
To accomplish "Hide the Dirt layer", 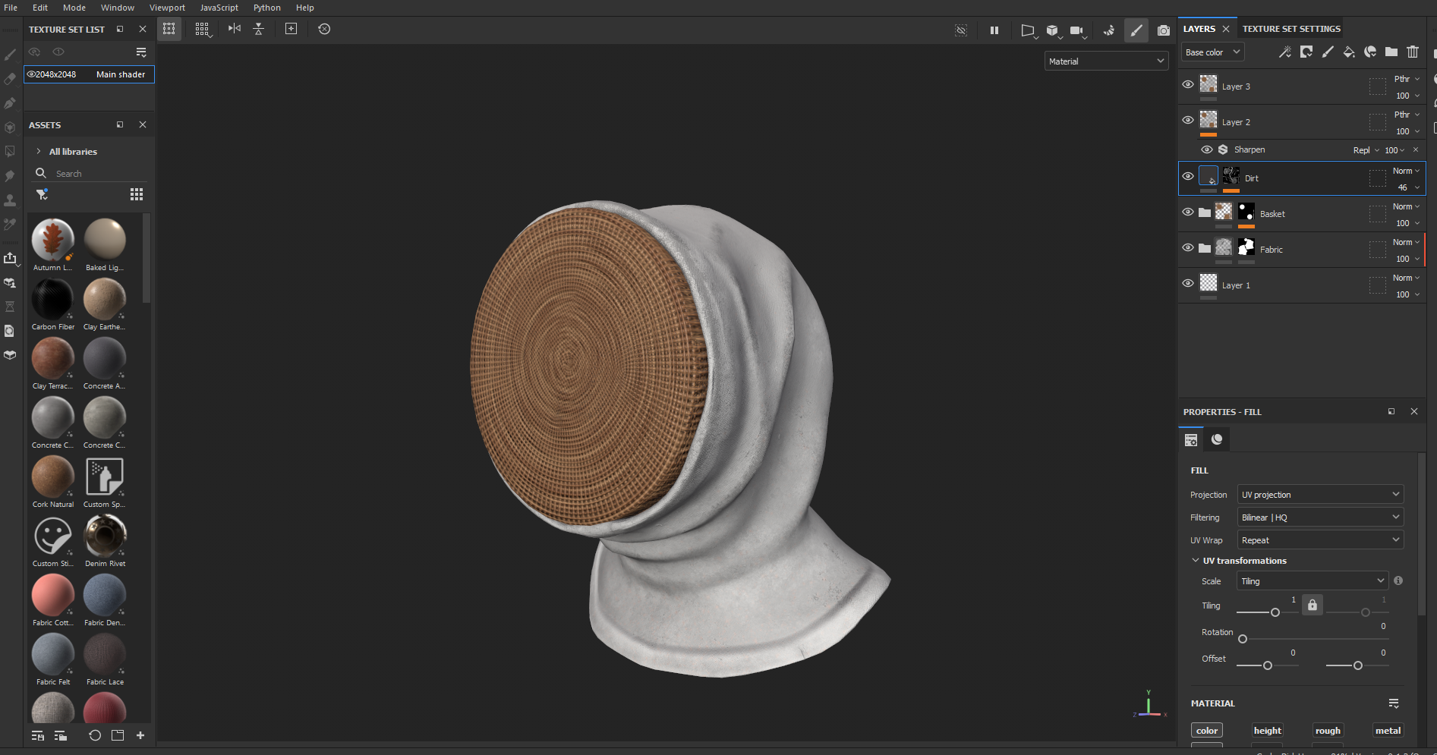I will click(x=1188, y=176).
